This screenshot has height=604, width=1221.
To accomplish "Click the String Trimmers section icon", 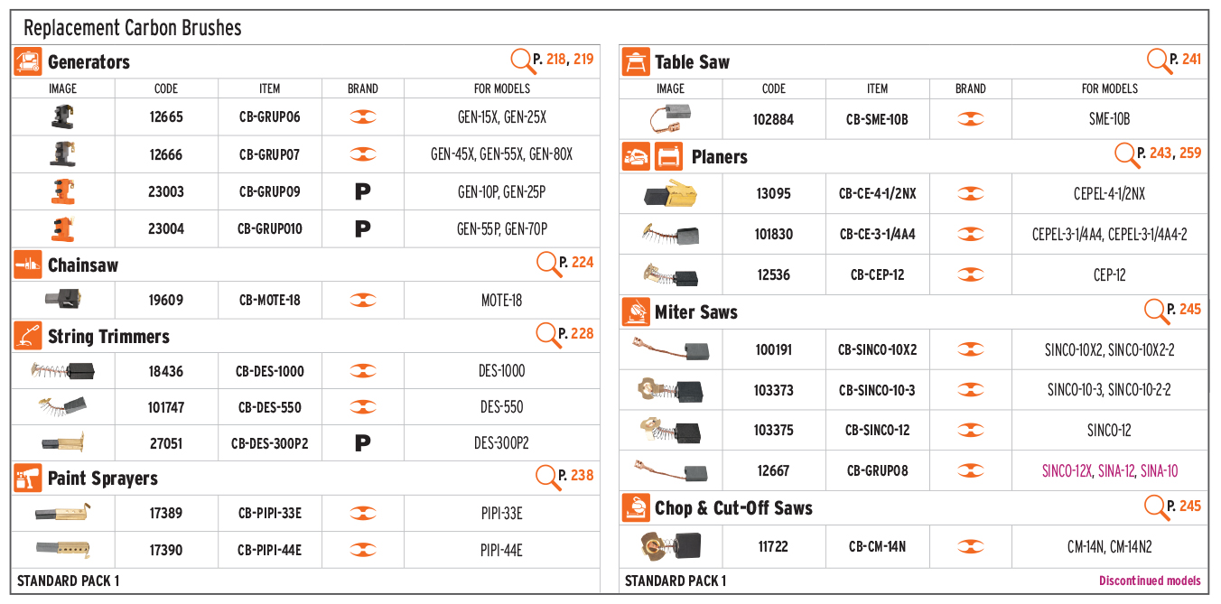I will 28,336.
